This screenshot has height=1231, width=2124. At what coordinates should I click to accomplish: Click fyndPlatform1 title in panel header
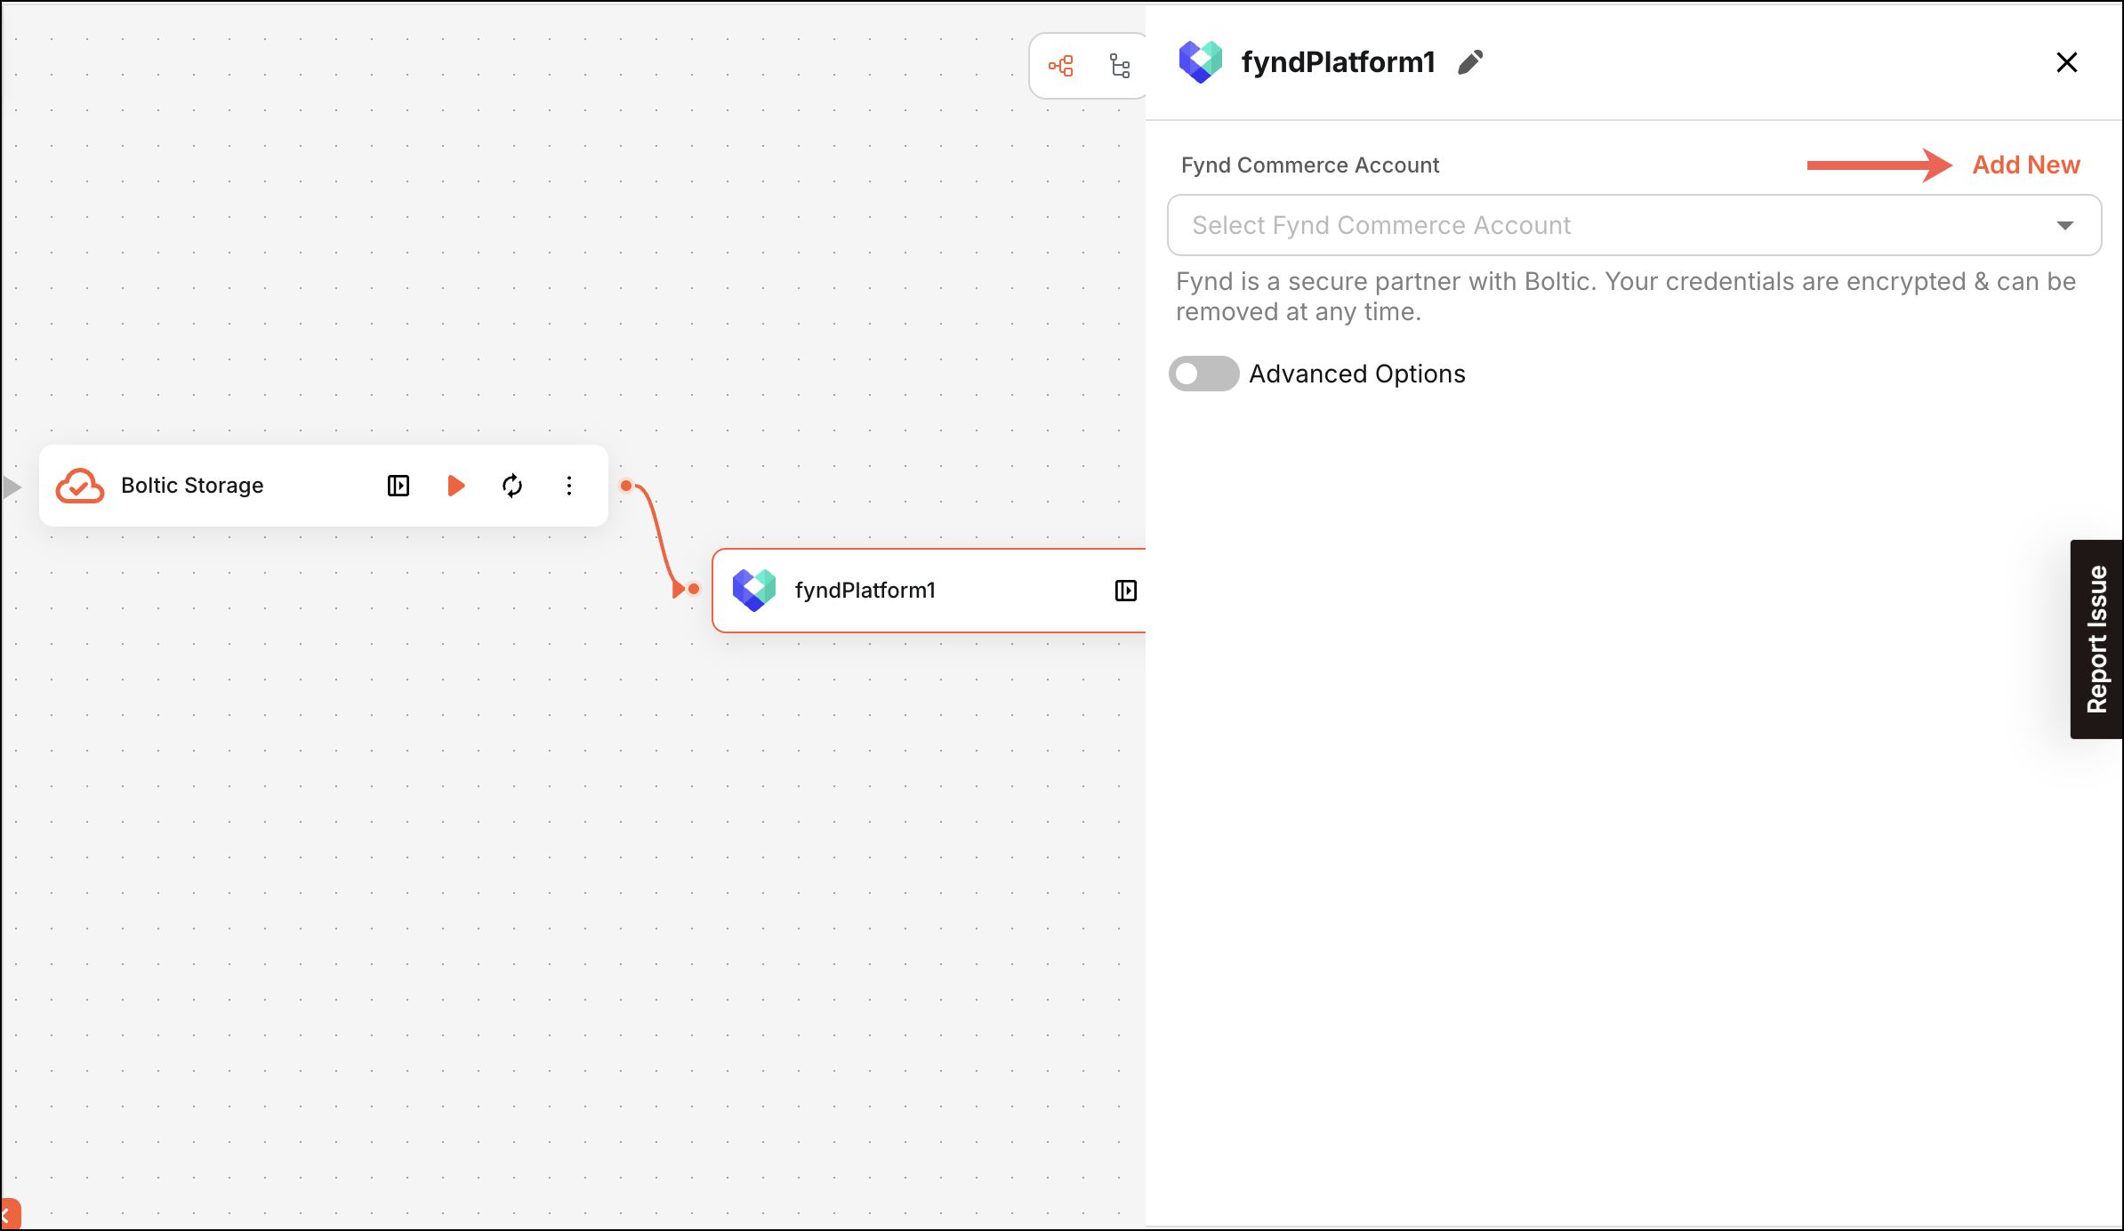point(1339,62)
